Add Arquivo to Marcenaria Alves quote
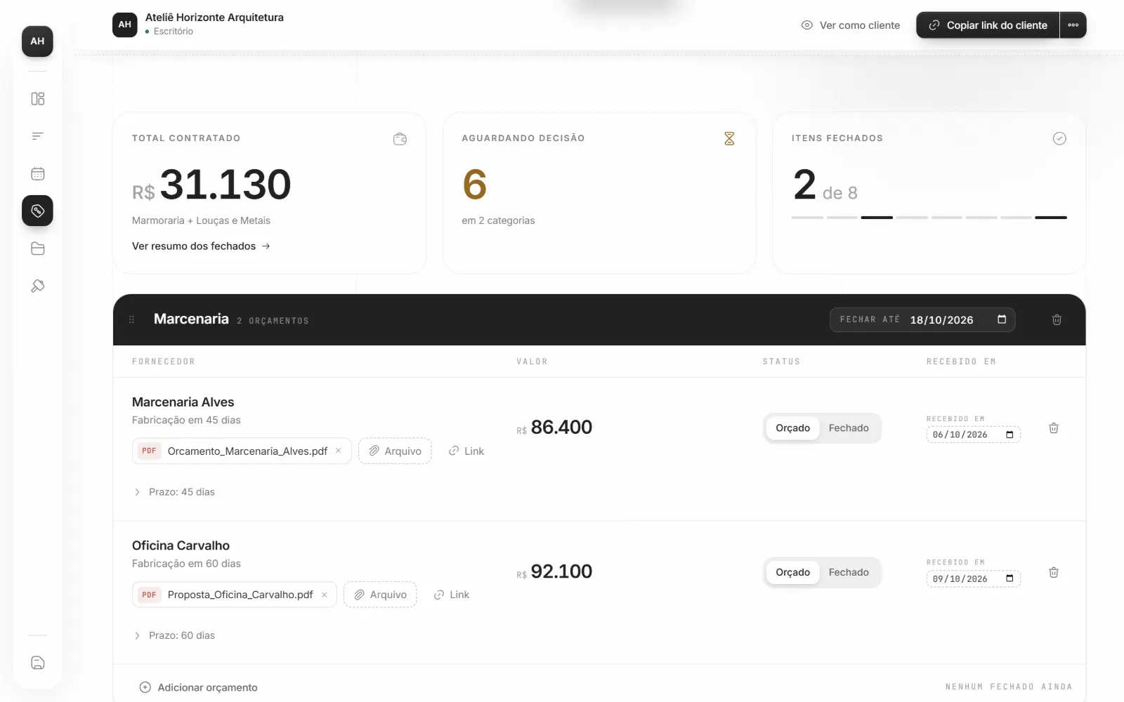Screen dimensions: 1124x702 [x=395, y=451]
